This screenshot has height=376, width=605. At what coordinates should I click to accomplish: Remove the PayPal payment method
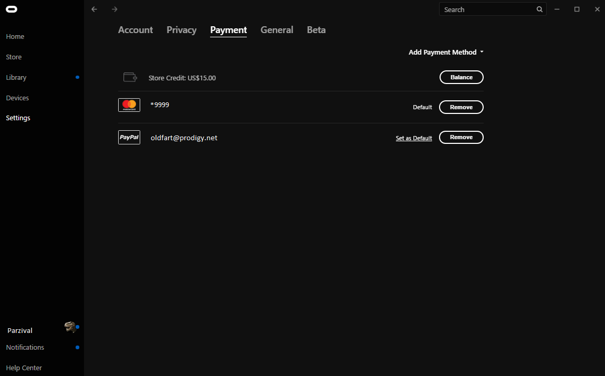pos(461,137)
